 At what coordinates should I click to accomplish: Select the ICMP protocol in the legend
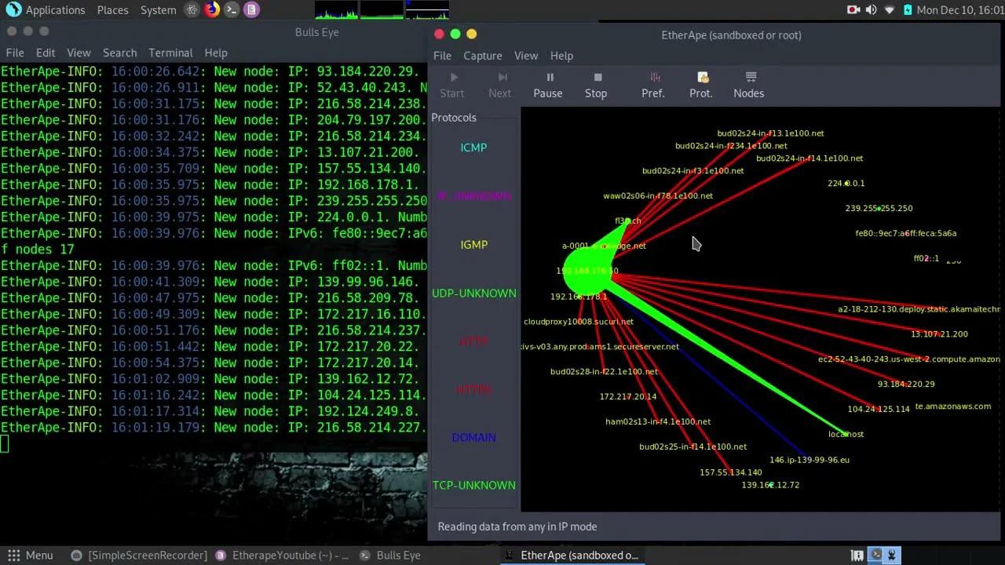click(x=473, y=147)
